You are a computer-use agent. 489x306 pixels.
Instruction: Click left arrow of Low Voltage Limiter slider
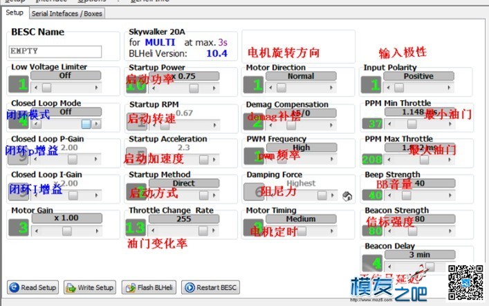pos(36,88)
